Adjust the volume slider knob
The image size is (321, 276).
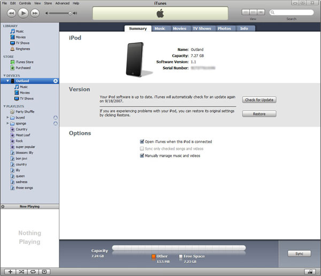click(x=70, y=13)
